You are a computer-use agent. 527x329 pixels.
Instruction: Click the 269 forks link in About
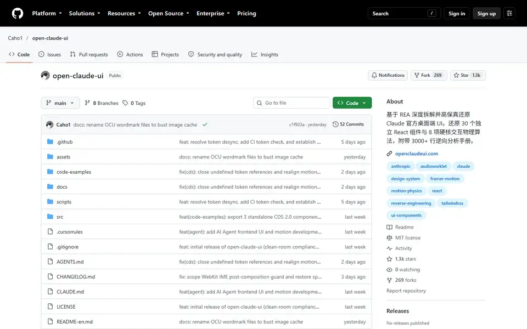(x=405, y=280)
